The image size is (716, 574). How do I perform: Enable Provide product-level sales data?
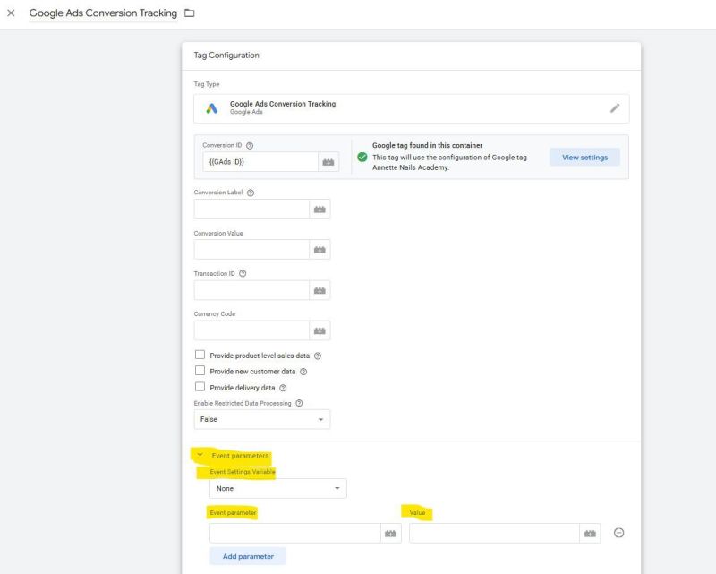pyautogui.click(x=200, y=353)
